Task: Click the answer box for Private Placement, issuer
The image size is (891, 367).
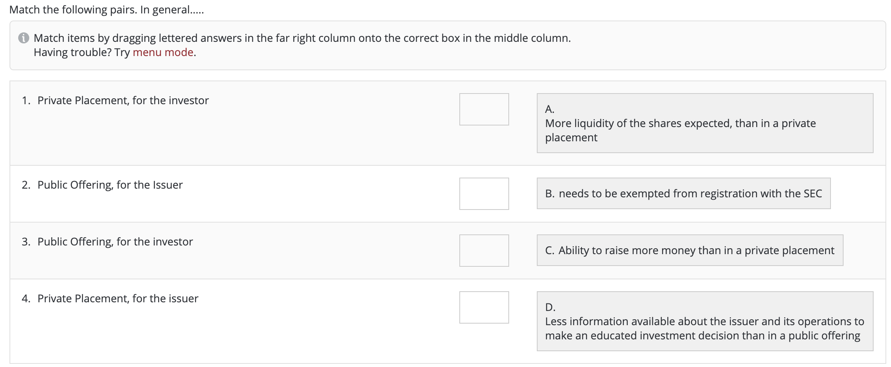Action: tap(484, 307)
